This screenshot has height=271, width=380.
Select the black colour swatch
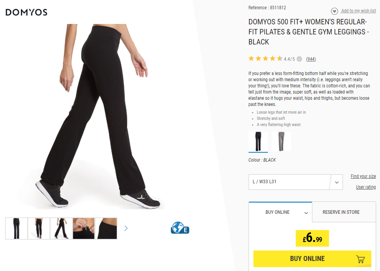click(258, 141)
